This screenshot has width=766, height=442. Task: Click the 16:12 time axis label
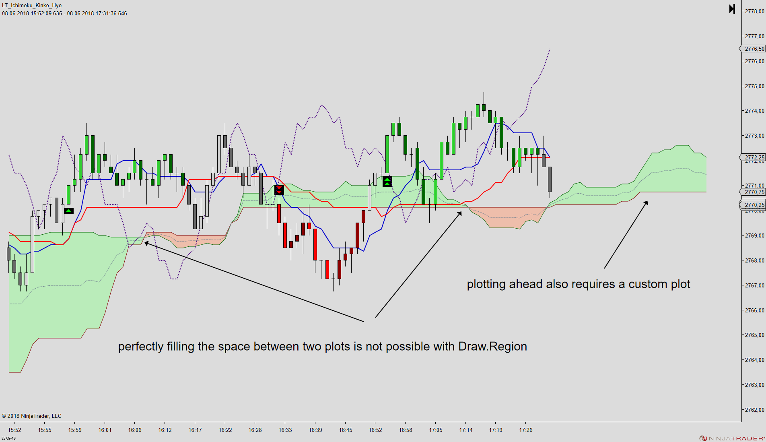[165, 430]
